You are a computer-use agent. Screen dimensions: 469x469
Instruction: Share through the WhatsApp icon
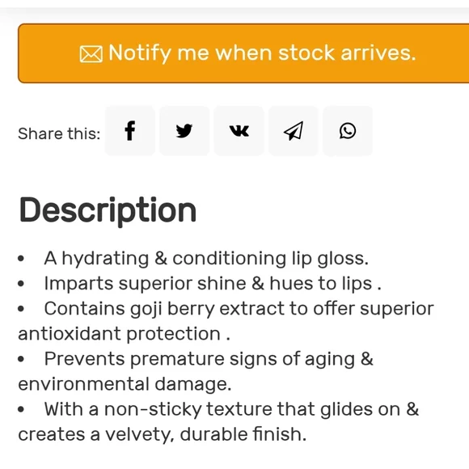tap(348, 131)
